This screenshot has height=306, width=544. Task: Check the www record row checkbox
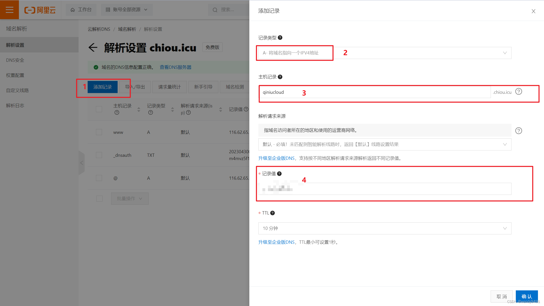click(x=99, y=132)
